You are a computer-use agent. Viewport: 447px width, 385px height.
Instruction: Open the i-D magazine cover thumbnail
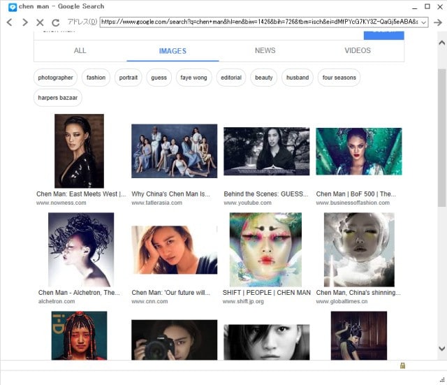tap(79, 335)
